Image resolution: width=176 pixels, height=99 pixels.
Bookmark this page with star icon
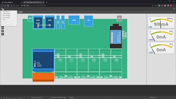156,5
